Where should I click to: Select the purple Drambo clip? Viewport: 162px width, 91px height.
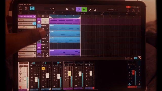[65, 53]
